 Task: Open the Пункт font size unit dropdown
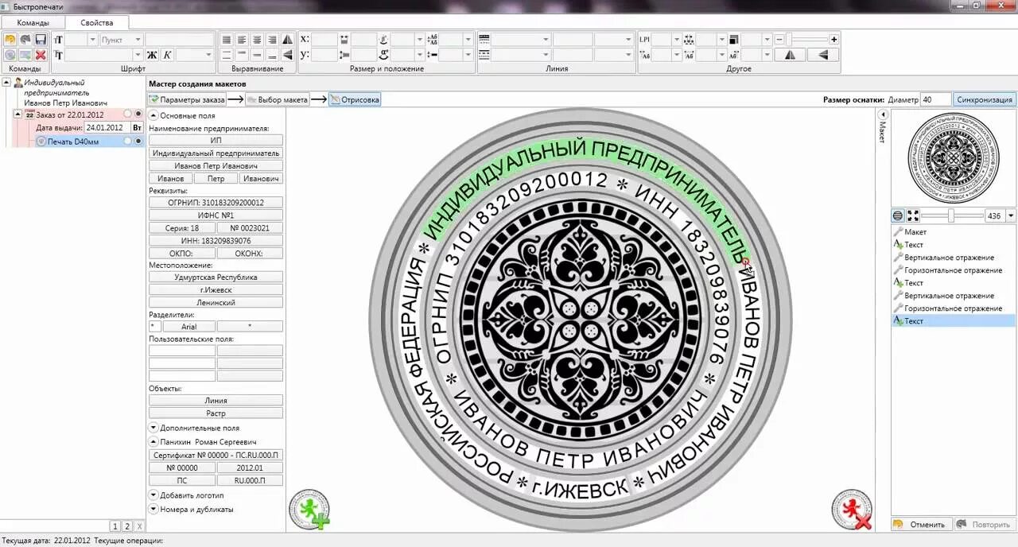tap(137, 39)
